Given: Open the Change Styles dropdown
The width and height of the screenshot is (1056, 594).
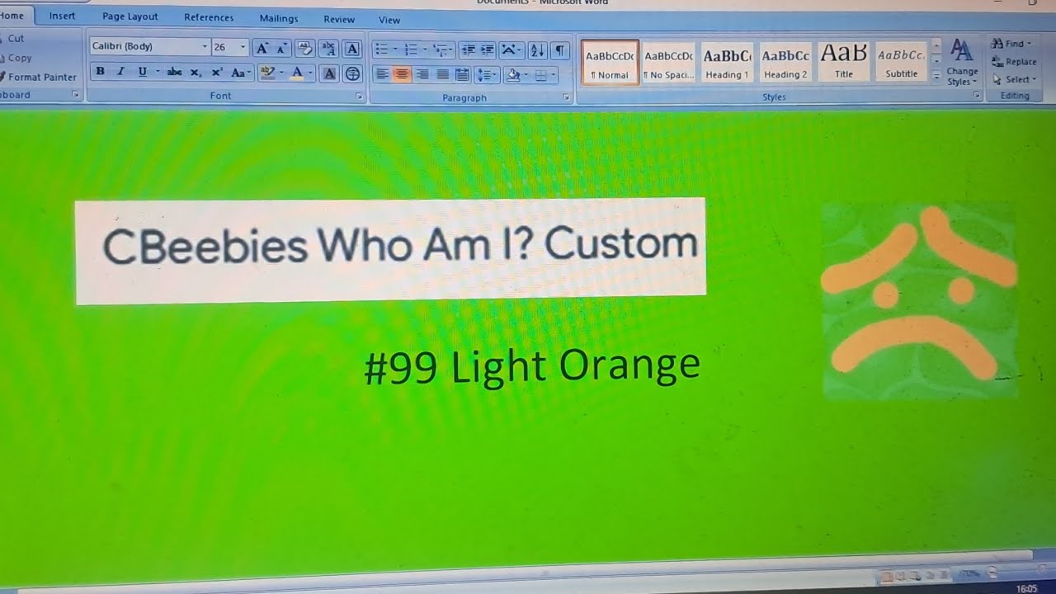Looking at the screenshot, I should pos(962,63).
